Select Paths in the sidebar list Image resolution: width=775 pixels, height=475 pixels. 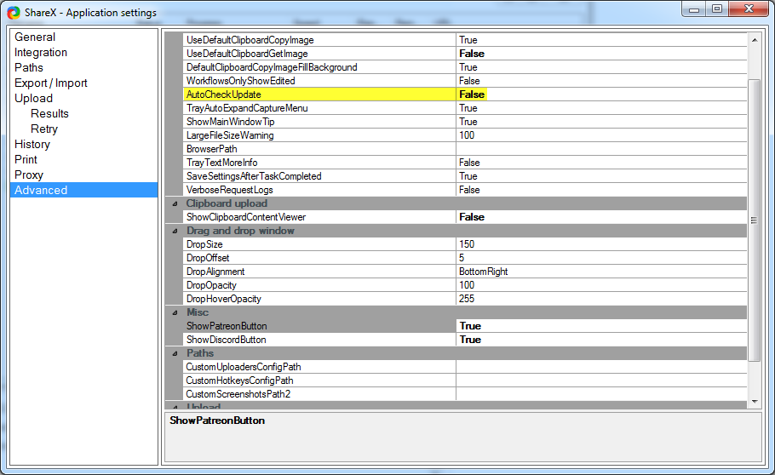point(29,68)
